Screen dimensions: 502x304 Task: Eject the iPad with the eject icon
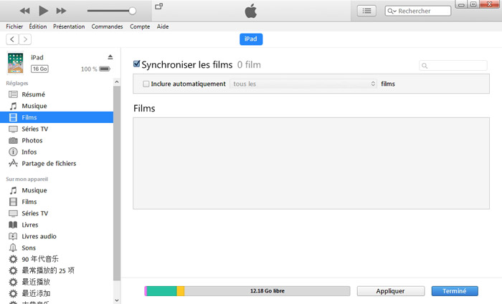pos(110,57)
